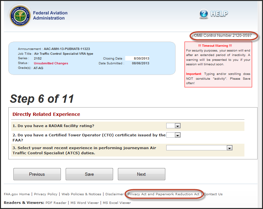Click the Series value 2152
263x209 pixels.
click(x=38, y=58)
